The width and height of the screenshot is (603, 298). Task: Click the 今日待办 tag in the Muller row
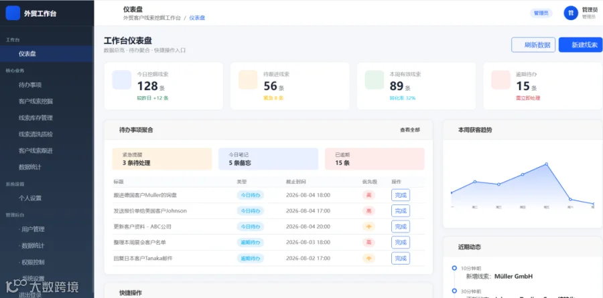tap(251, 195)
